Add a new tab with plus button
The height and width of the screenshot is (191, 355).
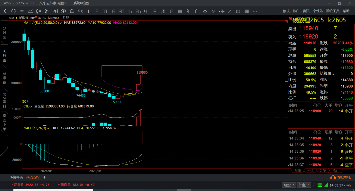[x=45, y=177]
